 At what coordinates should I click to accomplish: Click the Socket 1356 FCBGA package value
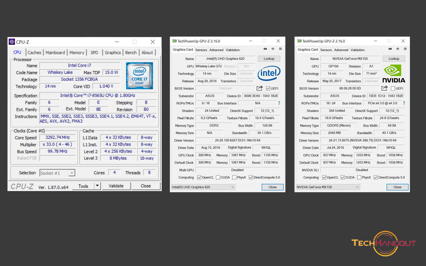79,79
